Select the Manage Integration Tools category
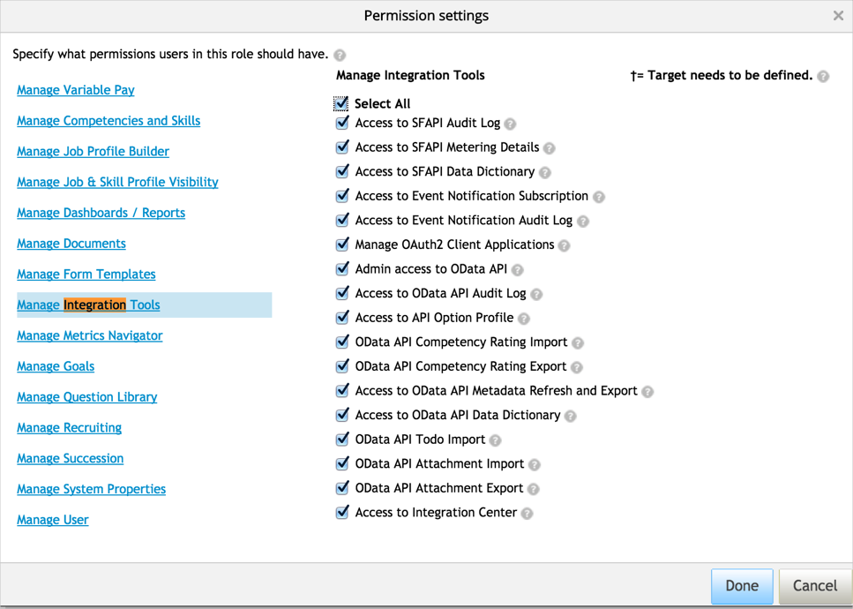853x609 pixels. (x=89, y=305)
